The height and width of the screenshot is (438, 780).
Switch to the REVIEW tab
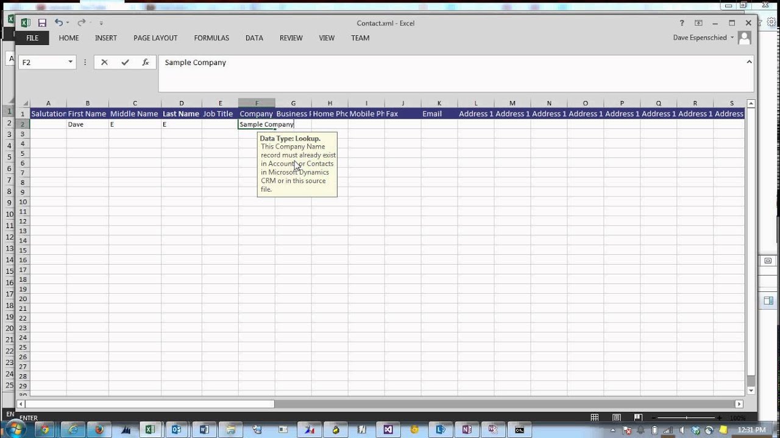coord(291,38)
